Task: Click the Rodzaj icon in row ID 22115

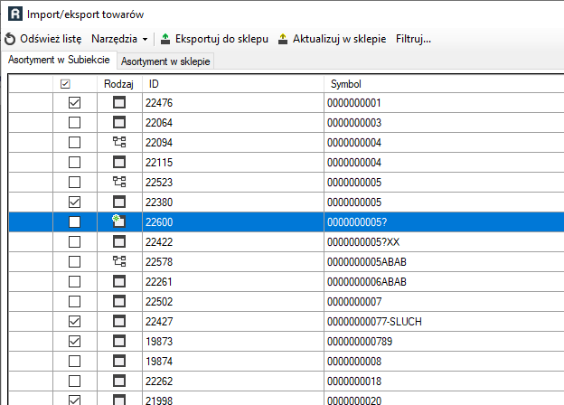Action: tap(119, 162)
